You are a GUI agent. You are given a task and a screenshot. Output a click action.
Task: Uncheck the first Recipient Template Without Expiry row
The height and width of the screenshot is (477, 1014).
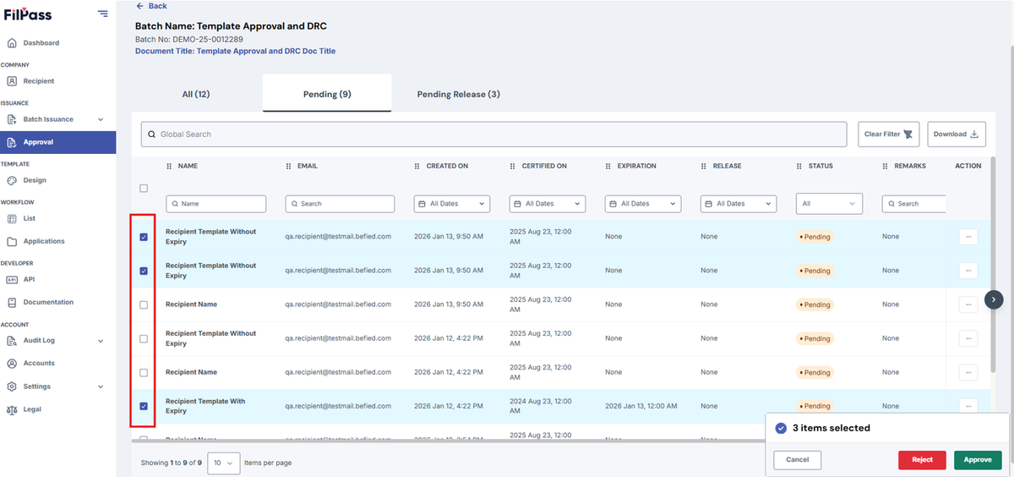(144, 237)
